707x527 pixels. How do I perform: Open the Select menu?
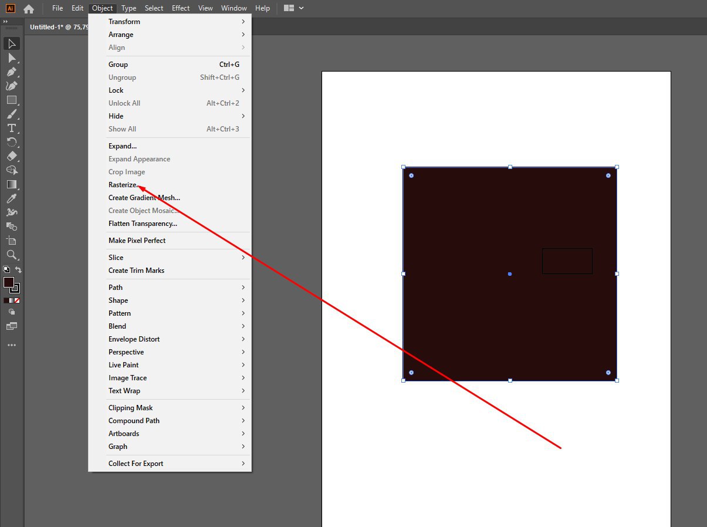tap(154, 8)
